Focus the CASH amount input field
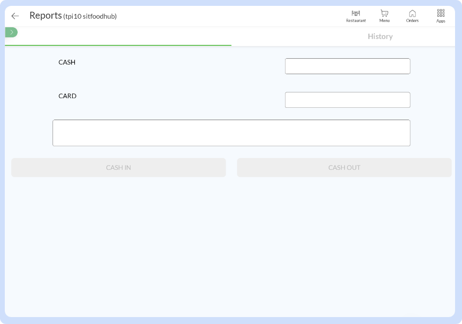Screen dimensions: 462x324 (348, 66)
